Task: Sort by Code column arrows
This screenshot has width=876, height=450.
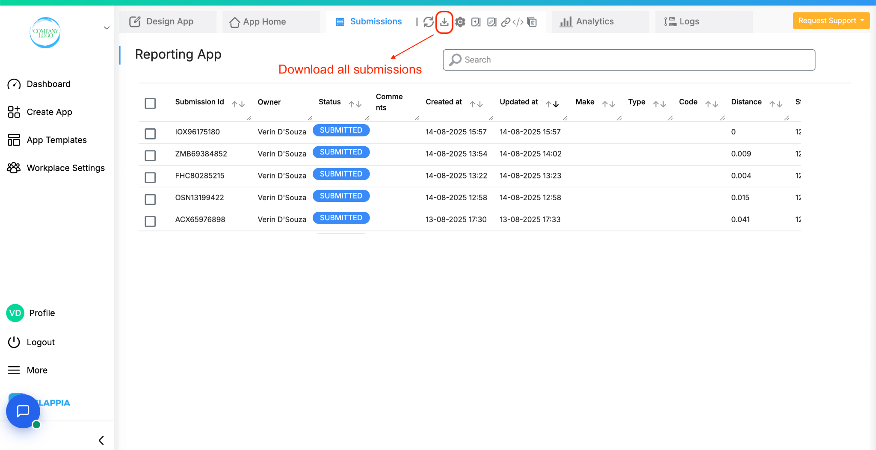Action: pos(712,104)
